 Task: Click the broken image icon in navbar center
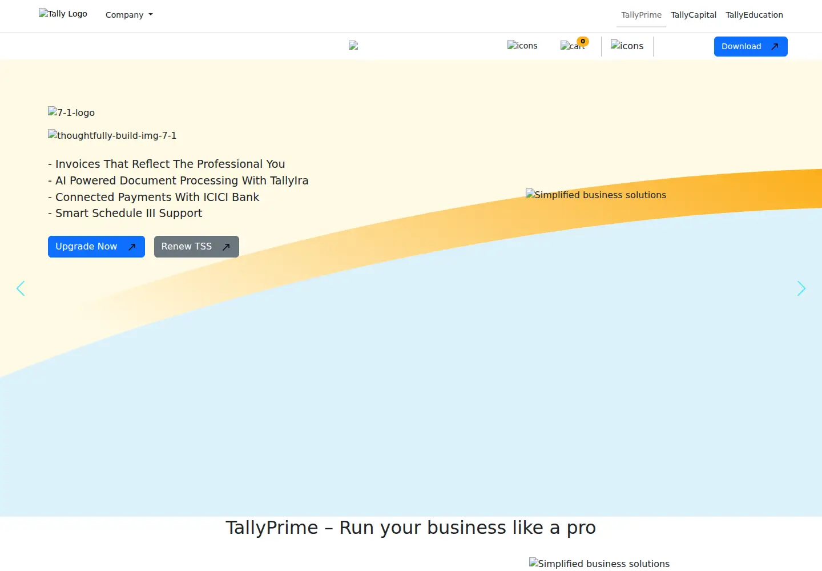(x=353, y=46)
